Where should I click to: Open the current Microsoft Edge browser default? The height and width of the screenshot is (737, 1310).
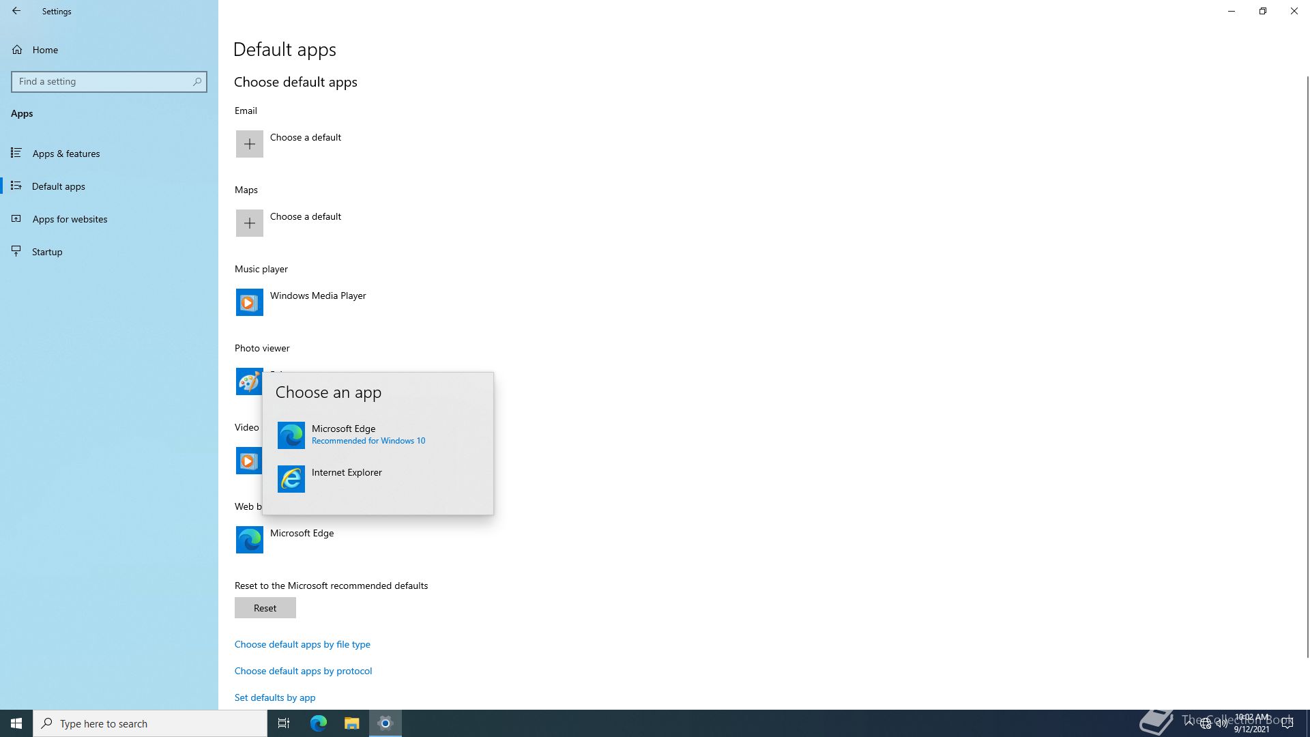click(x=302, y=533)
